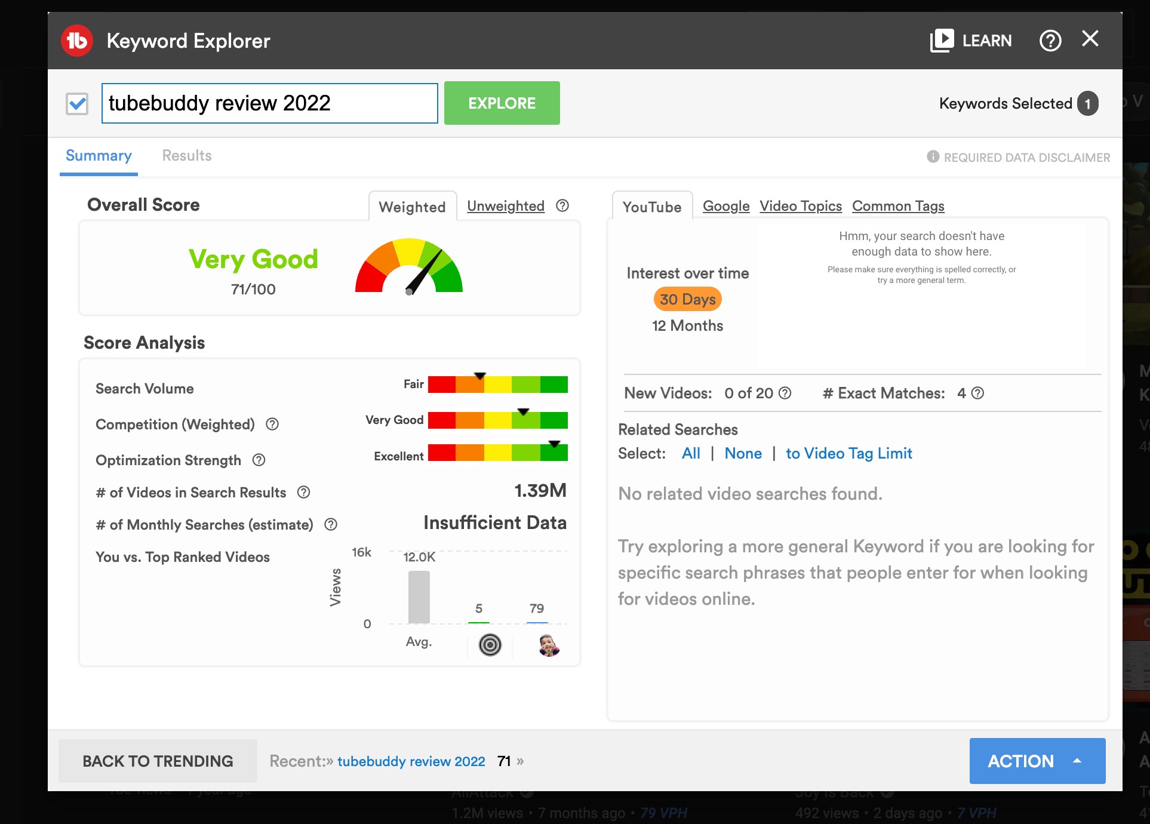Show help for New Videos count
The image size is (1150, 824).
pos(786,393)
